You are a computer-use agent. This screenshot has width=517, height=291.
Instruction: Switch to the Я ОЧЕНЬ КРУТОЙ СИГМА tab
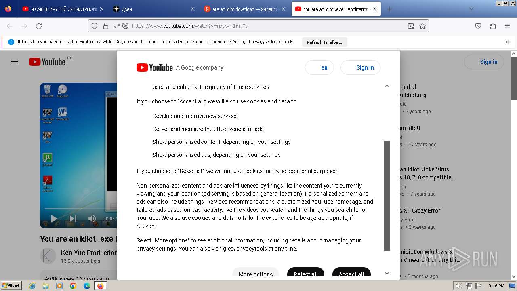(x=62, y=9)
